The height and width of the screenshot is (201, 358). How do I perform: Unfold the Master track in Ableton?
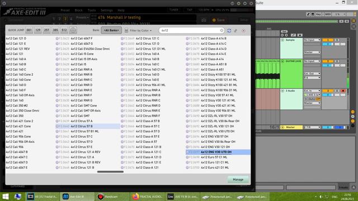[x=282, y=127]
